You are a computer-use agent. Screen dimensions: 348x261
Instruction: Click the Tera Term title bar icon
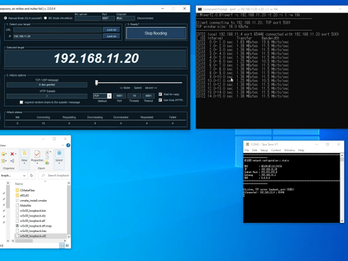247,144
